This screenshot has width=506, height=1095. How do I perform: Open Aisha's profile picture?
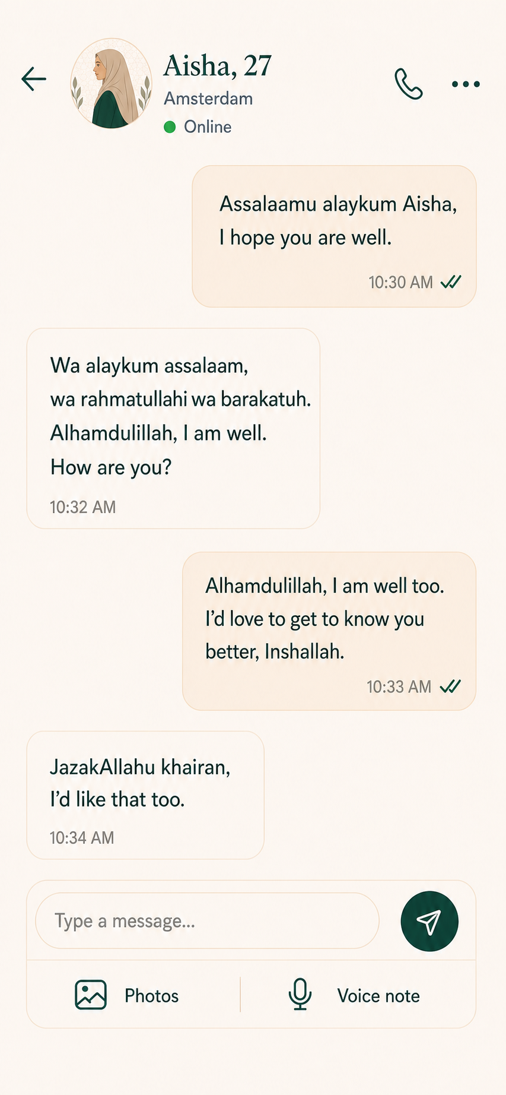(111, 84)
